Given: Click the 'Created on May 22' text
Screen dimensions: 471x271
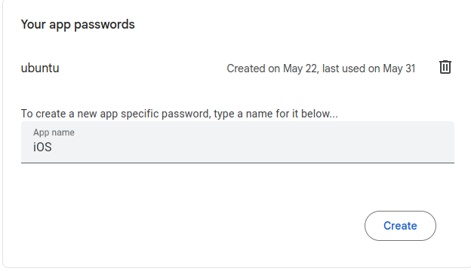Looking at the screenshot, I should point(272,69).
